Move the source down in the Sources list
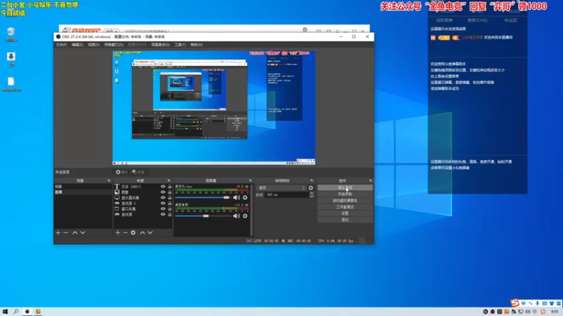Viewport: 563px width, 316px height. tap(150, 233)
